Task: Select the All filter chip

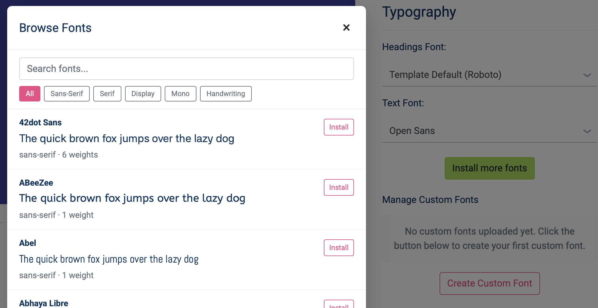Action: [x=30, y=94]
